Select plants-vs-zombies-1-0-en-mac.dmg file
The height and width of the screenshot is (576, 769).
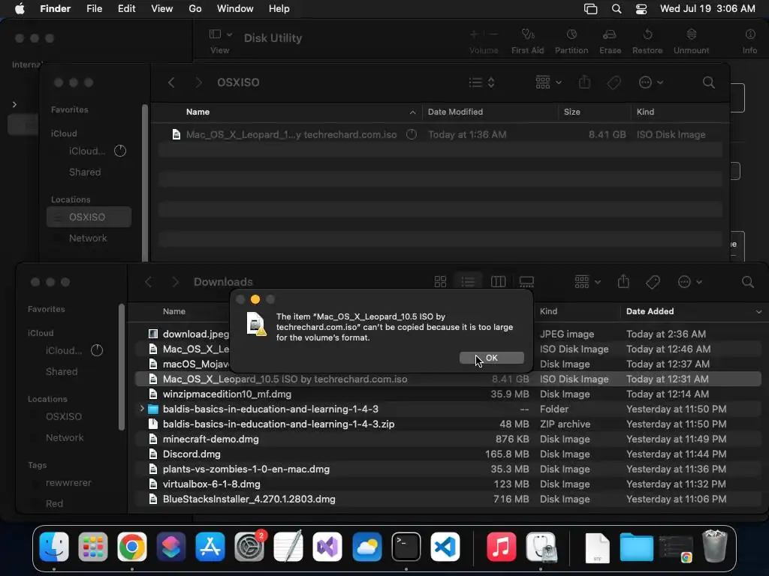tap(448, 469)
